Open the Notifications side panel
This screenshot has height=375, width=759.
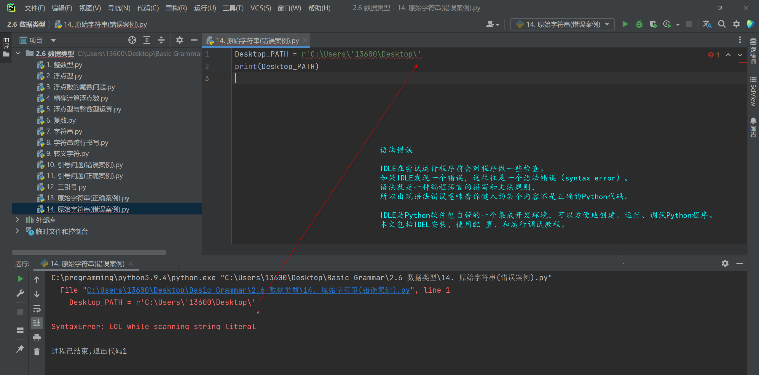[753, 127]
